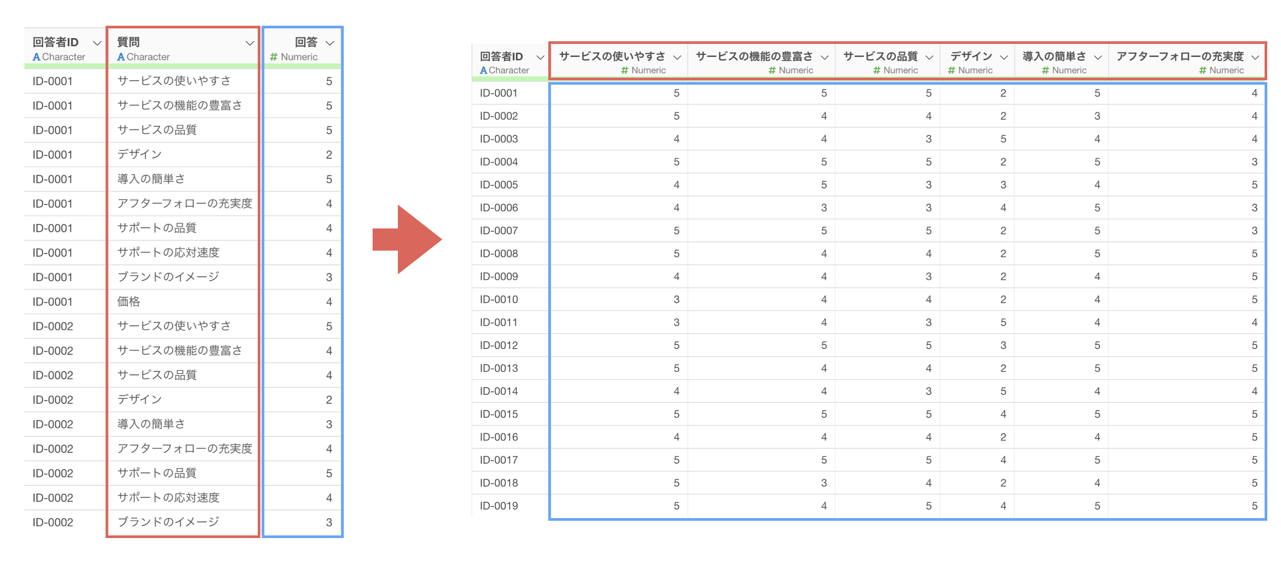1281x566 pixels.
Task: Click the ID-0007 row label
Action: (x=499, y=231)
